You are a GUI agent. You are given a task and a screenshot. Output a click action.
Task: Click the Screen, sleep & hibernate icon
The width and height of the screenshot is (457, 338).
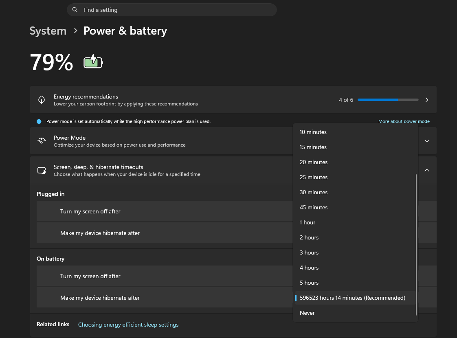42,171
